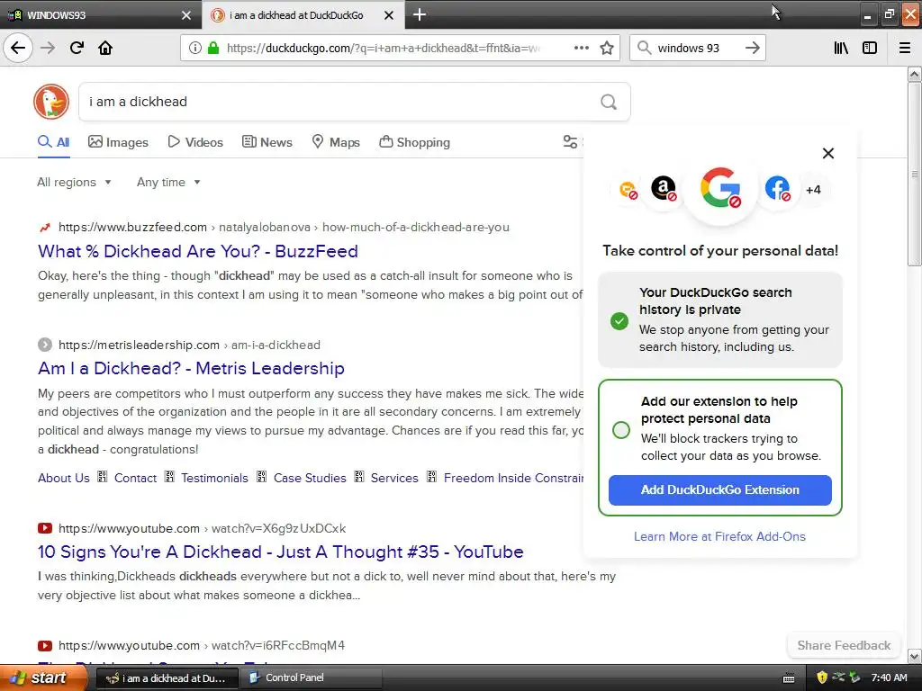The width and height of the screenshot is (922, 691).
Task: Click the Services sitelink
Action: 394,479
